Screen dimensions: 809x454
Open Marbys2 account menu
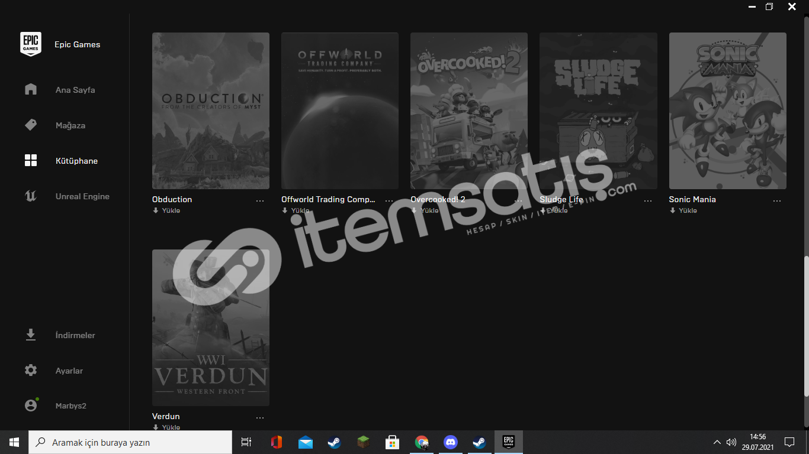click(71, 406)
